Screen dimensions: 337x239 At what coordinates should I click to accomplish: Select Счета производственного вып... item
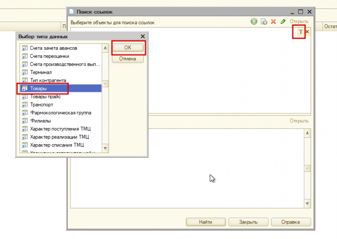61,64
